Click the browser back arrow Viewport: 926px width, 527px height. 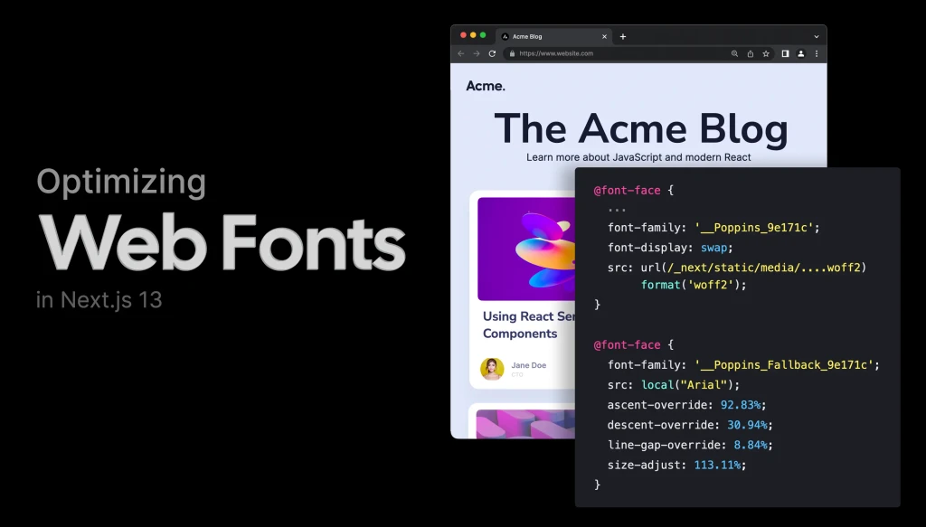click(461, 53)
